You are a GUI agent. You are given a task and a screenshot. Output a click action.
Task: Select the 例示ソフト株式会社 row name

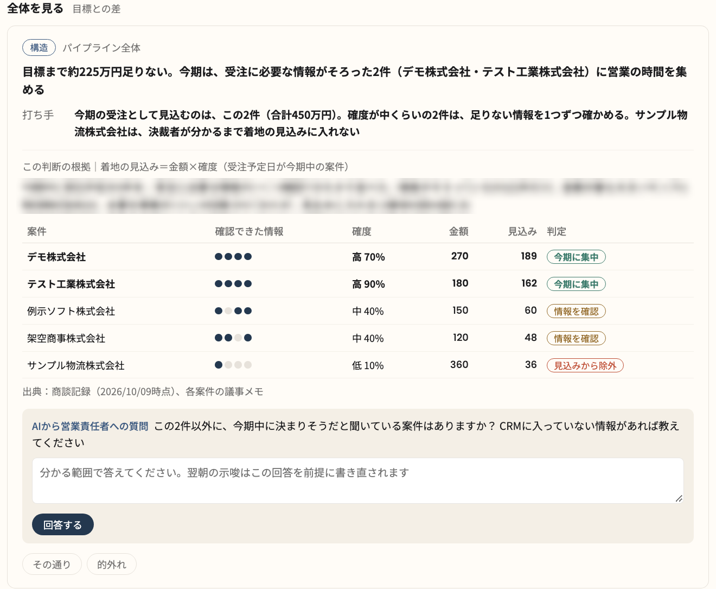(x=71, y=311)
